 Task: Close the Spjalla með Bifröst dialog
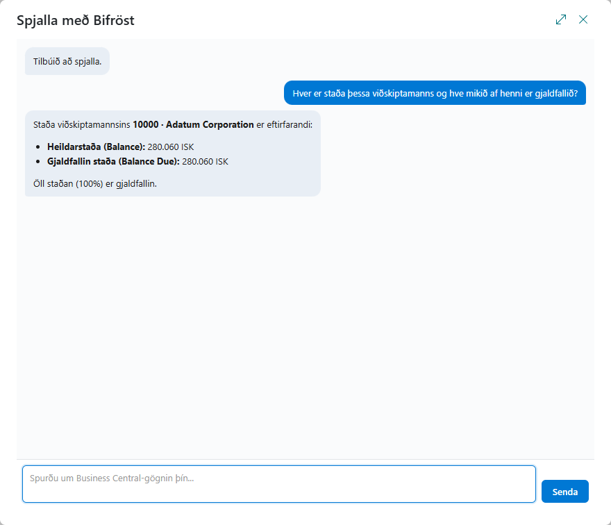coord(583,19)
